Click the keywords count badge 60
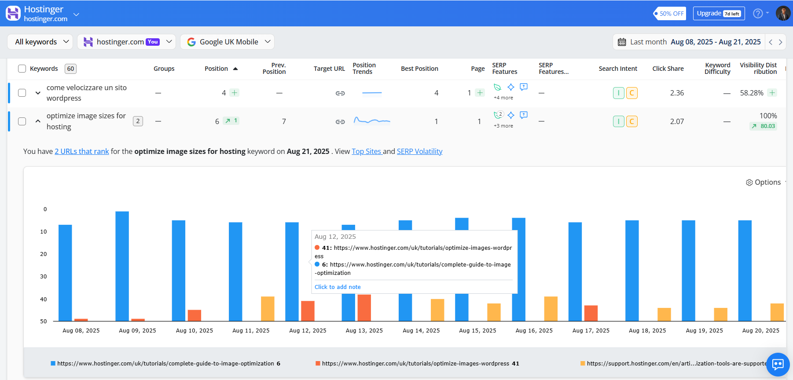Image resolution: width=793 pixels, height=380 pixels. coord(70,69)
